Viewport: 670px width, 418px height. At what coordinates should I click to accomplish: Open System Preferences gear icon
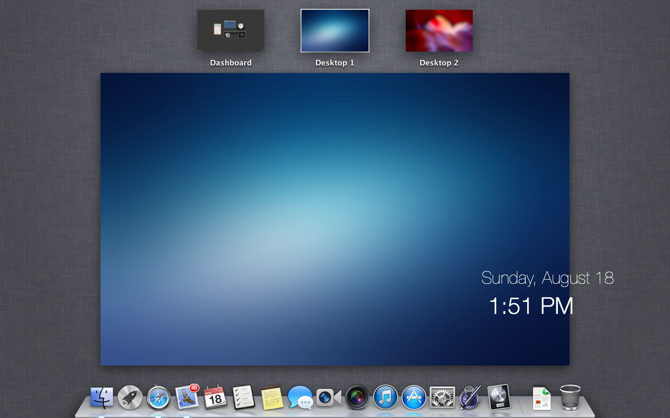pos(442,398)
